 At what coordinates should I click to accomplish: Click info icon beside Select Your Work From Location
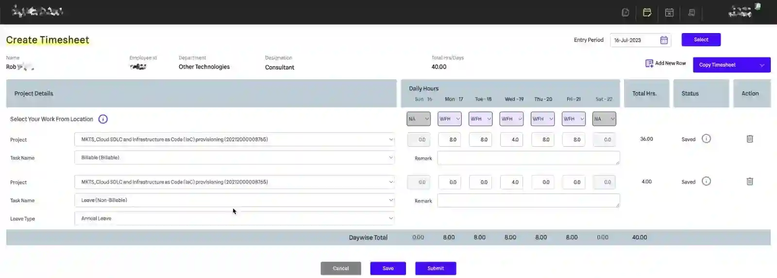(x=103, y=119)
